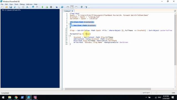Open the Tools menu
The image size is (177, 100).
(x=16, y=4)
